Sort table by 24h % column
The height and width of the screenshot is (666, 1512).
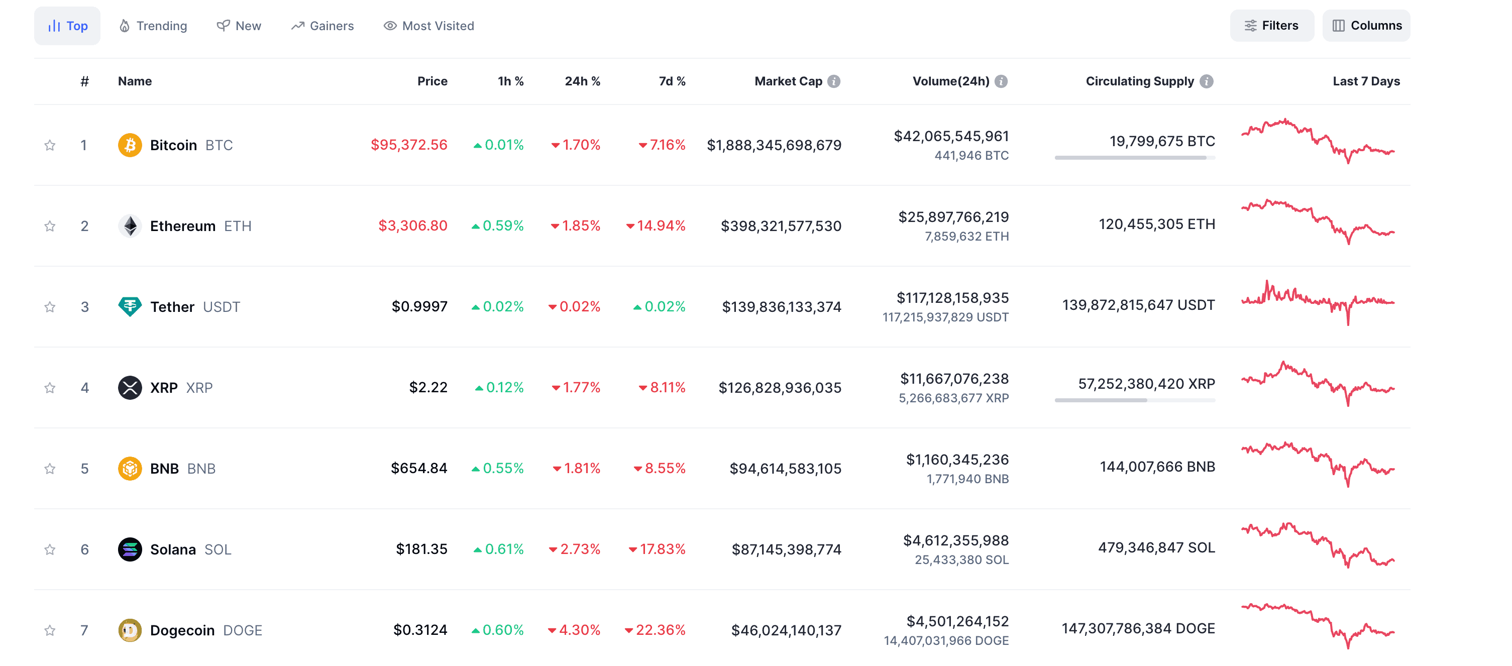pos(582,81)
